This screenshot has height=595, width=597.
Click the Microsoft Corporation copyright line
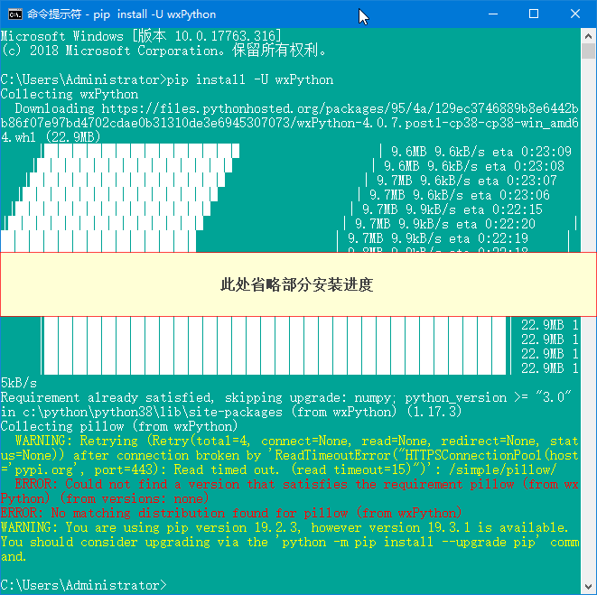pyautogui.click(x=163, y=51)
